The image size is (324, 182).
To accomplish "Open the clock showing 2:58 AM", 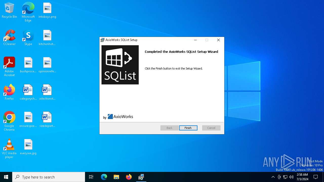I will (x=302, y=177).
